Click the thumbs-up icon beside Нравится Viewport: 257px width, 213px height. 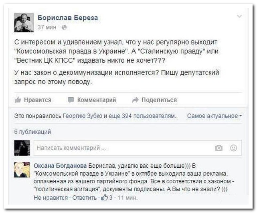point(18,100)
